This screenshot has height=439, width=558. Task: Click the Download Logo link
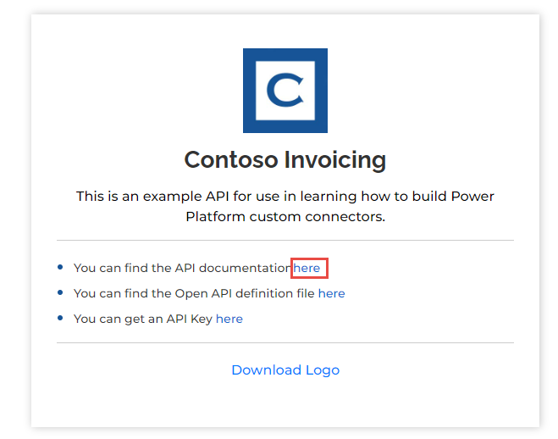pyautogui.click(x=285, y=370)
